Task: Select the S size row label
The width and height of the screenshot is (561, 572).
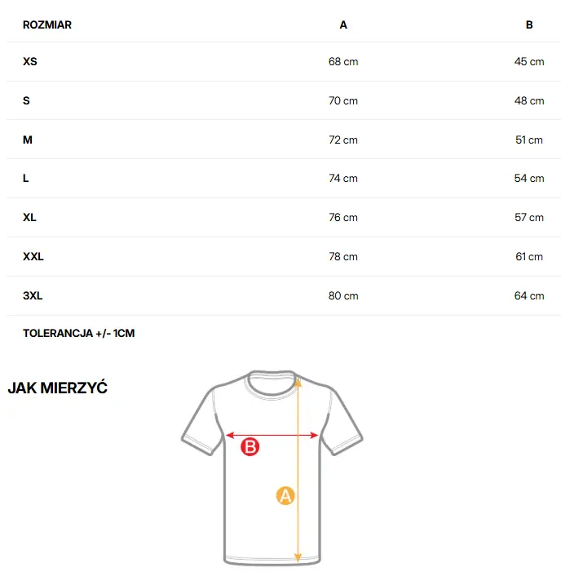Action: pos(26,101)
